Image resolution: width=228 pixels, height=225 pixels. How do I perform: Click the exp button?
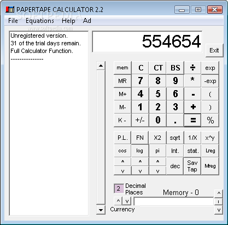tap(210, 68)
